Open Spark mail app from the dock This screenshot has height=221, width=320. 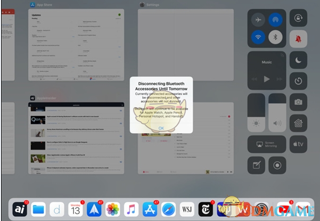[94, 209]
